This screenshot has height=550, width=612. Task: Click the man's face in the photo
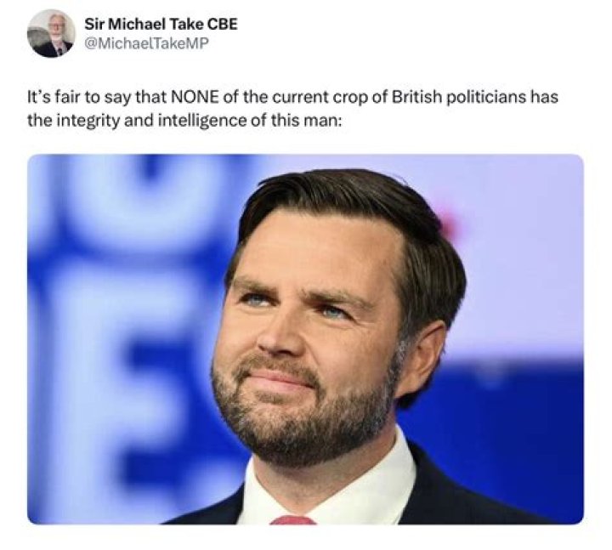[306, 323]
